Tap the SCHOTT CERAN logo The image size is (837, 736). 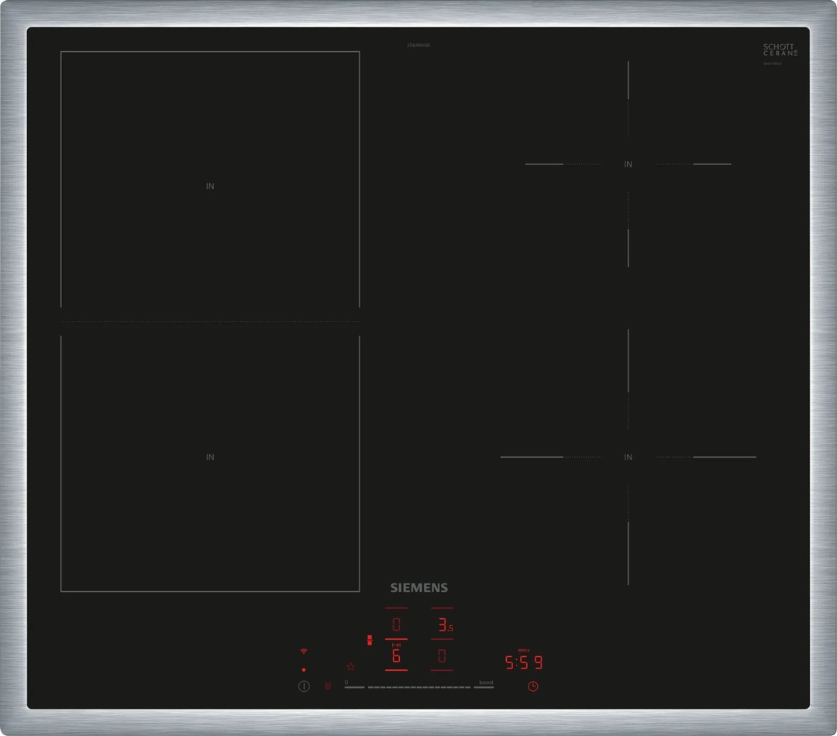pos(779,50)
